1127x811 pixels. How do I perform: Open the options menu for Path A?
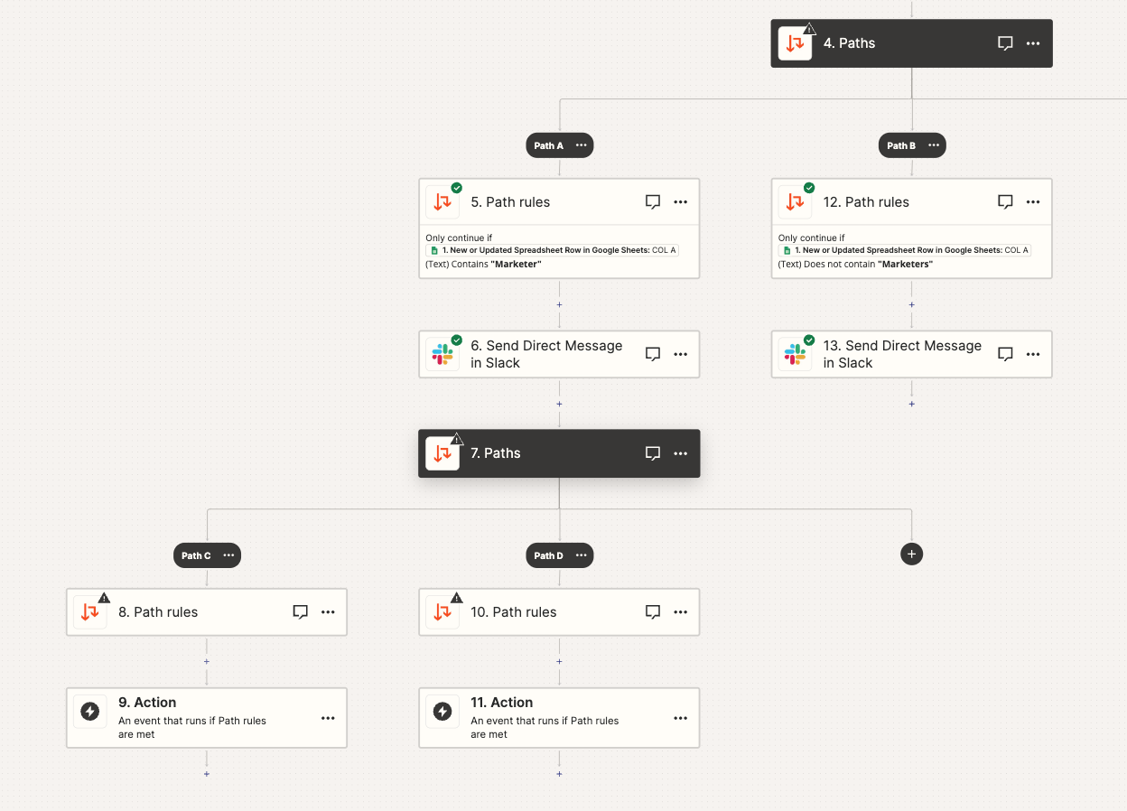[582, 144]
